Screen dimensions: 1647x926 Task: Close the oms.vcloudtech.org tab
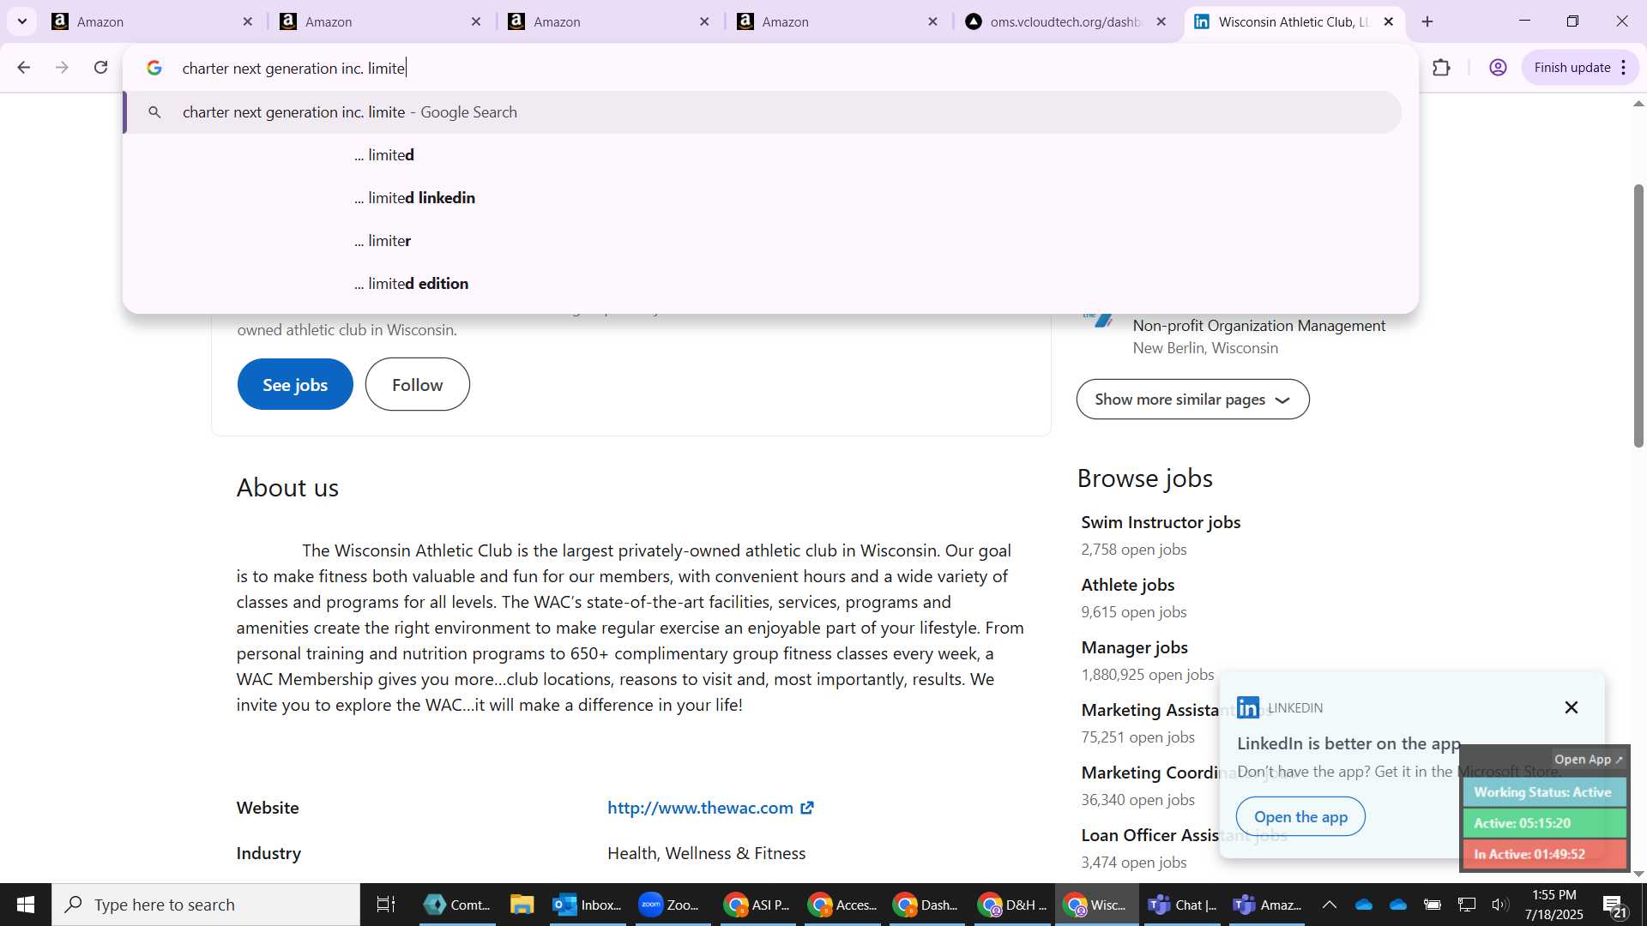tap(1161, 21)
